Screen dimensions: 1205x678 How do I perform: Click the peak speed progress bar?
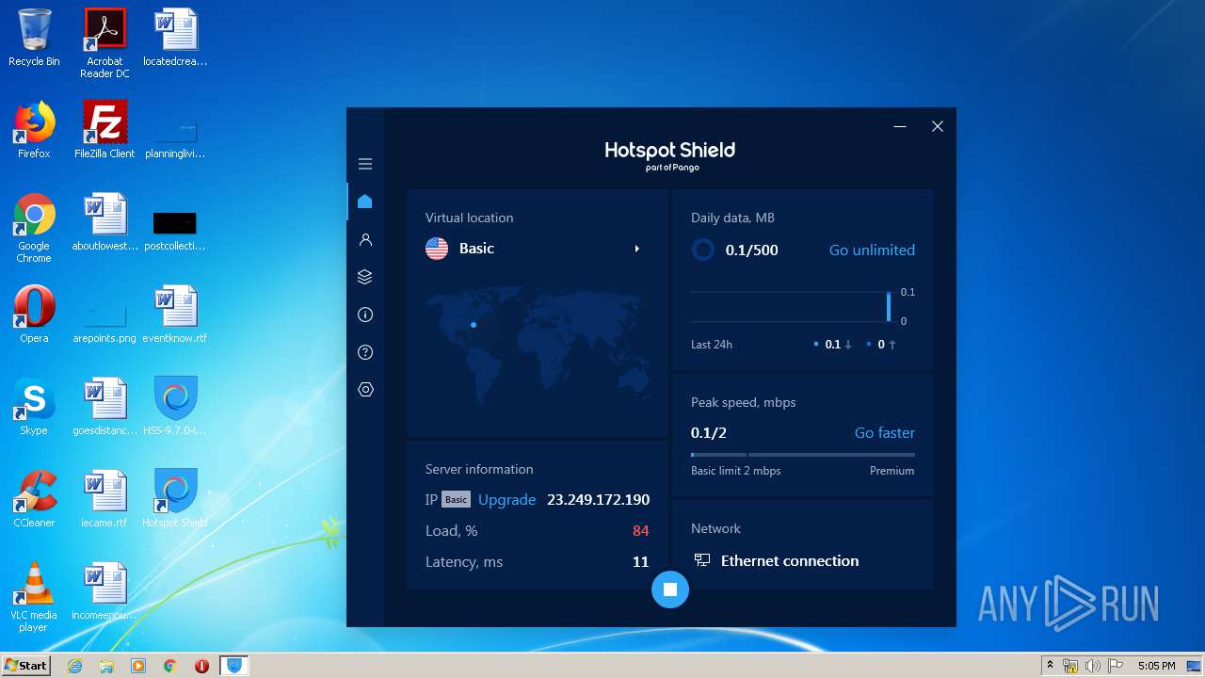pos(802,455)
